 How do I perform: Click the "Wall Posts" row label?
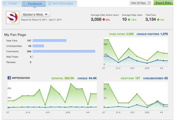(12, 57)
